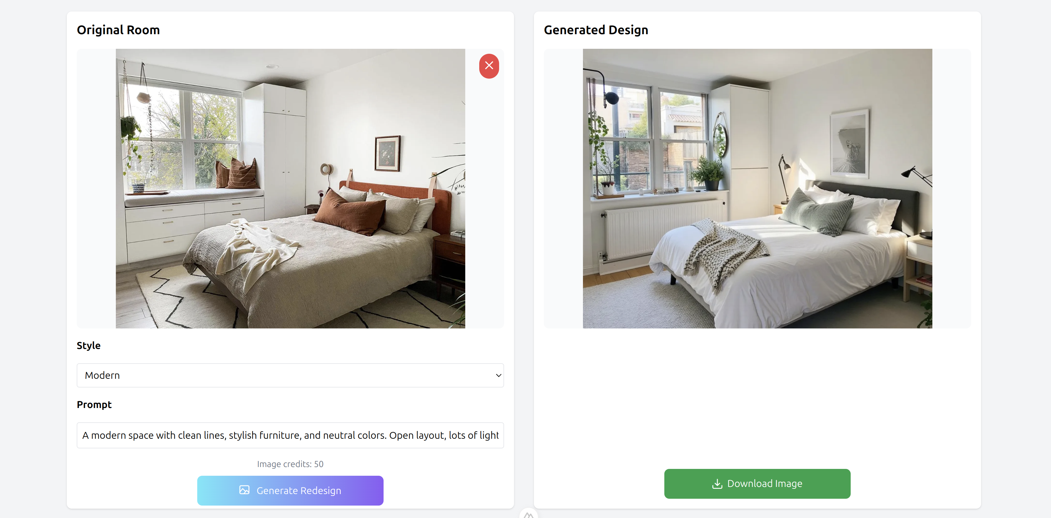Screen dimensions: 1051x518
Task: Click the Generated Design heading
Action: [596, 30]
